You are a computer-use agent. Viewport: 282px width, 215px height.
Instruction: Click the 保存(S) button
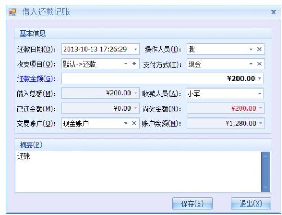pos(193,203)
